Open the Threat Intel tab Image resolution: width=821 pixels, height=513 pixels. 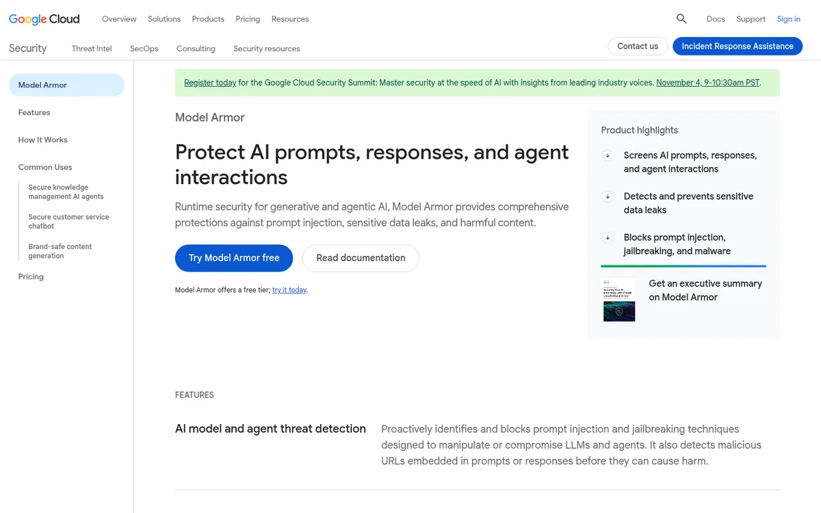(92, 49)
